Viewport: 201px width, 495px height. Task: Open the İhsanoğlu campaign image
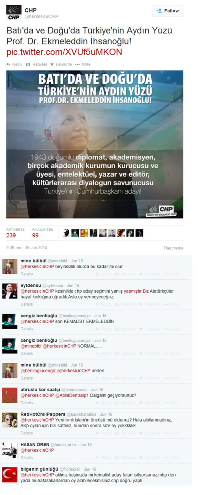click(95, 144)
